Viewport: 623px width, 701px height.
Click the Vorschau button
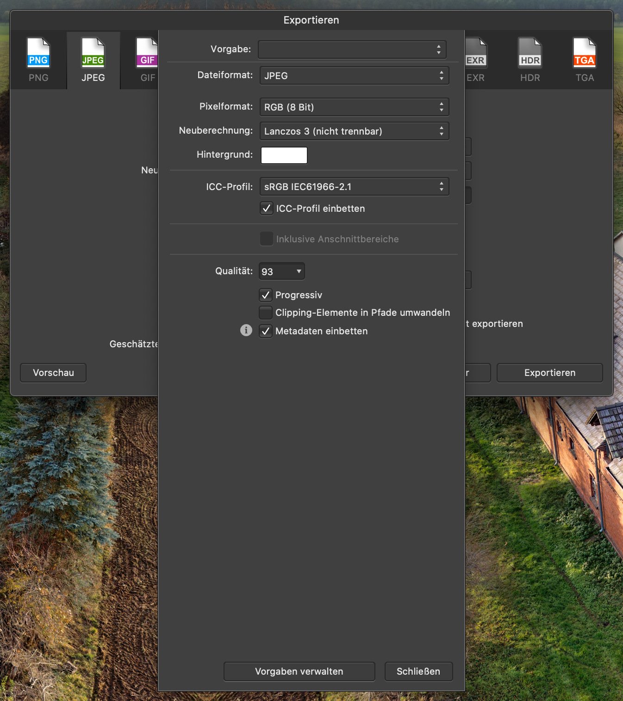click(53, 373)
